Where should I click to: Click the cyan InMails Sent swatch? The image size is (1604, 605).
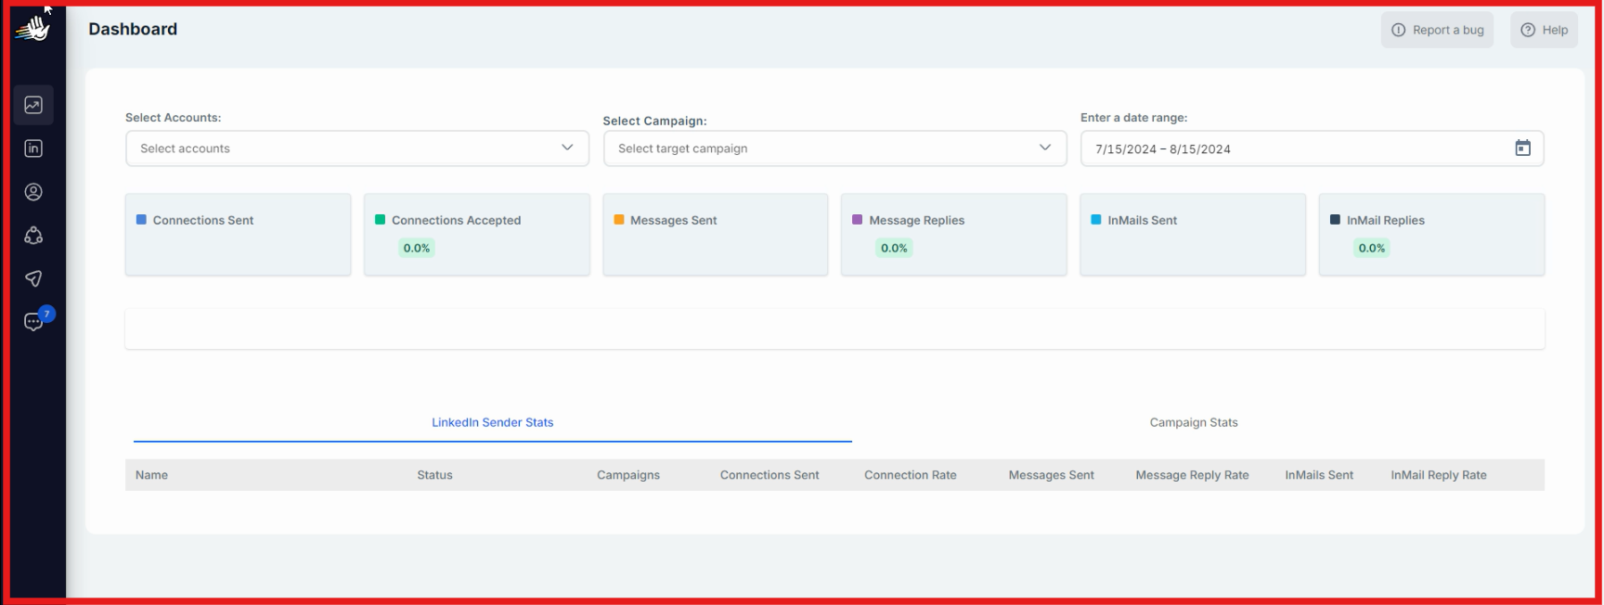pos(1095,220)
